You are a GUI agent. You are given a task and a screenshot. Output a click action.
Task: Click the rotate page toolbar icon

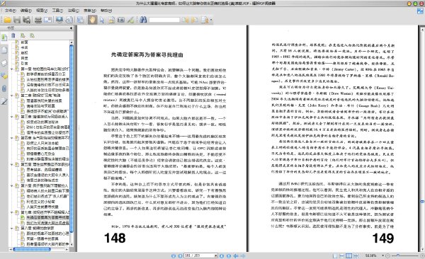click(69, 20)
